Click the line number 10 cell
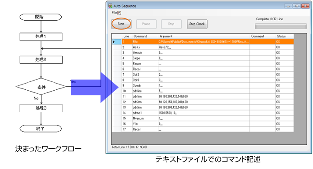The image size is (313, 169). point(127,91)
